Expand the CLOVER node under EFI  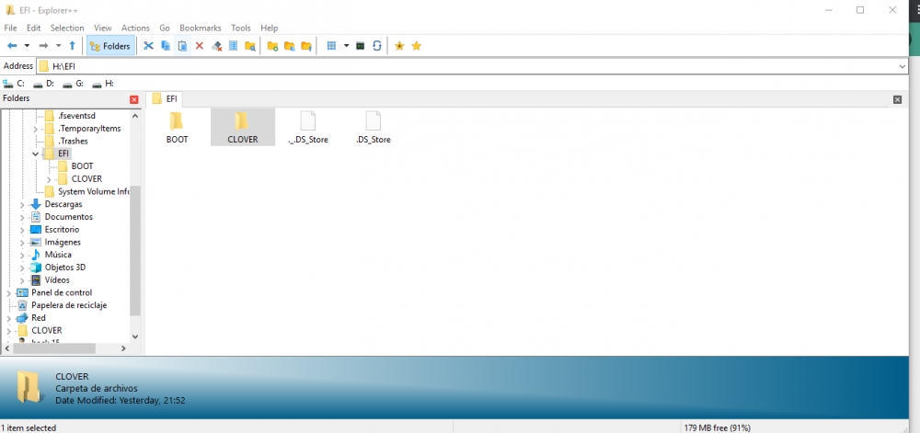click(48, 179)
